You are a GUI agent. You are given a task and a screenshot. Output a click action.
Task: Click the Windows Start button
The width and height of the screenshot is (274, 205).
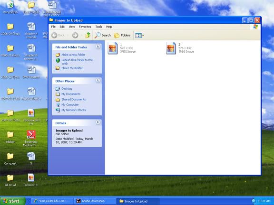click(13, 201)
